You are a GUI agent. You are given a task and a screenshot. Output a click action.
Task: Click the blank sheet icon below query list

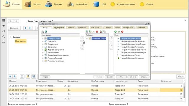[22, 77]
